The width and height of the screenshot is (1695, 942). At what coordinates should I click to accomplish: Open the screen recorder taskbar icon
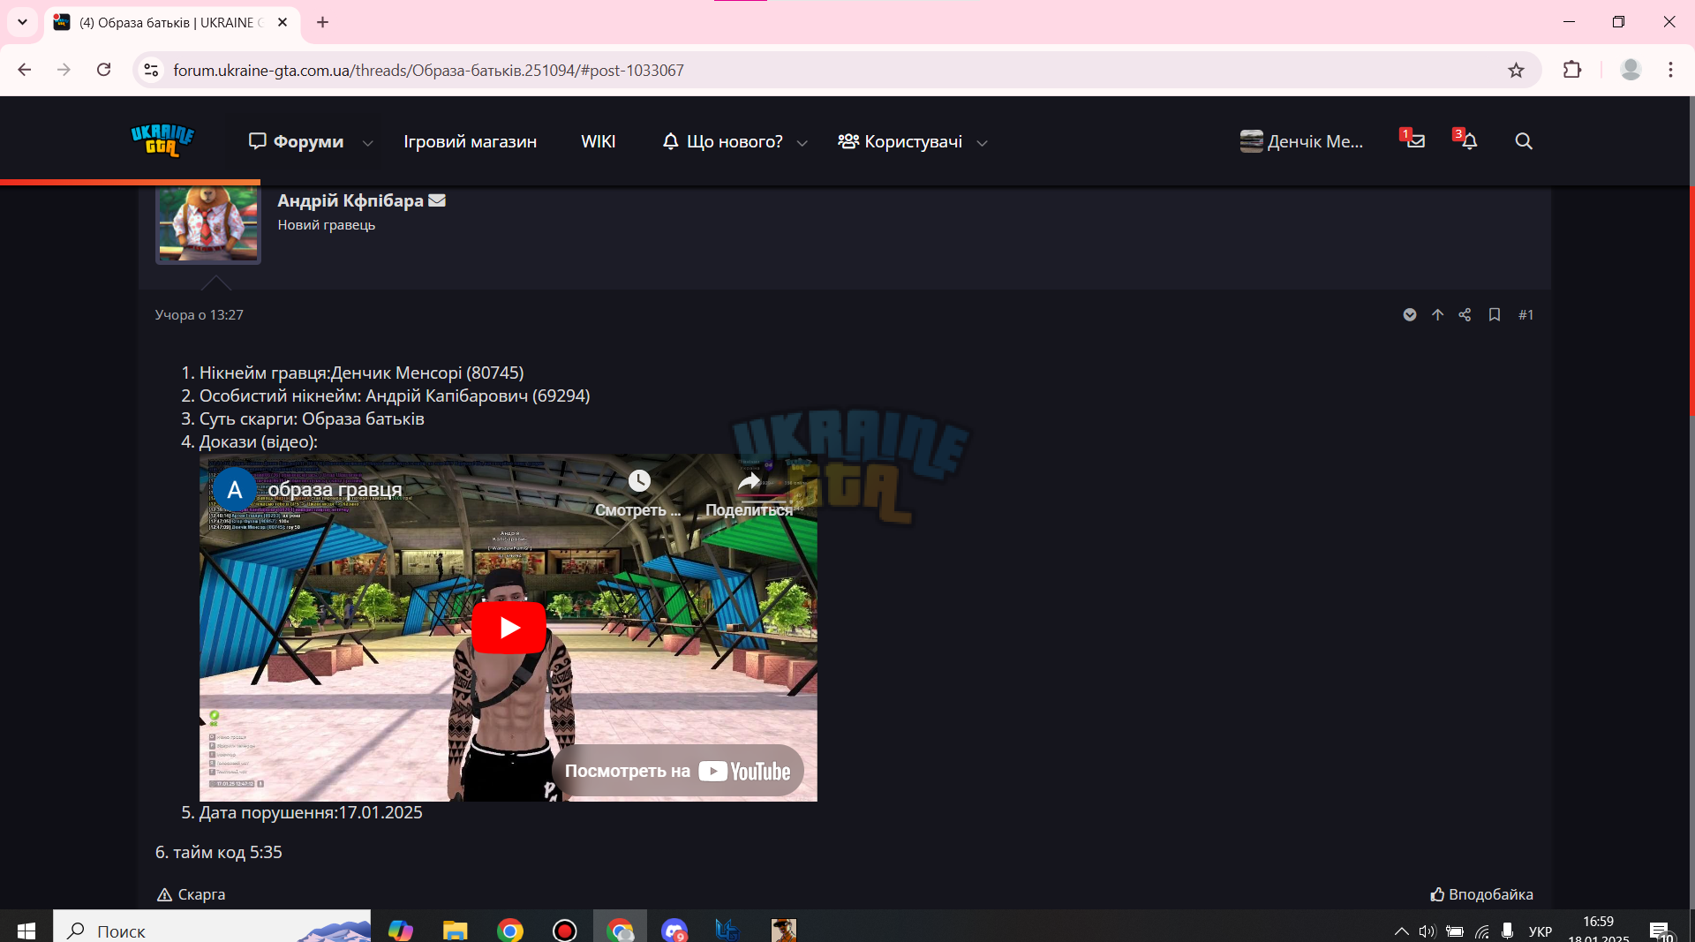pos(564,931)
